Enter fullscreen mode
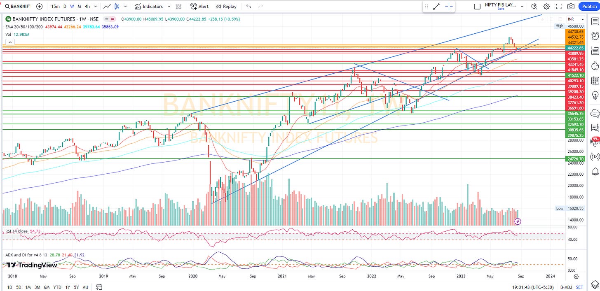600x291 pixels. pos(558,7)
